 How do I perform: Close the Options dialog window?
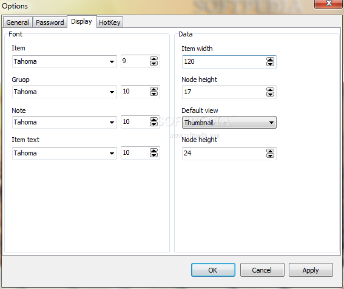click(x=328, y=4)
